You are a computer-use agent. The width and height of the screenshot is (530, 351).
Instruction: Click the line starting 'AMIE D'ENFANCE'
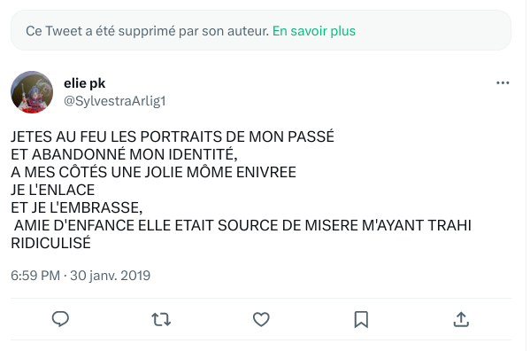tap(242, 225)
